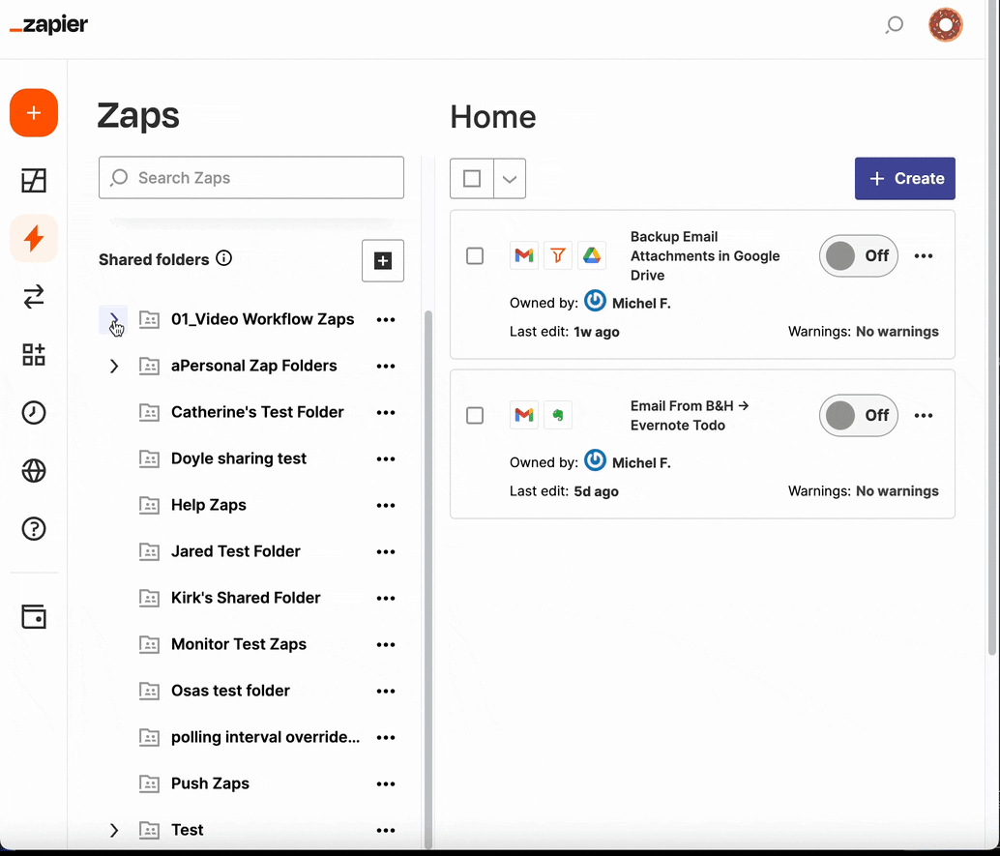Expand the 01_Video Workflow Zaps folder
Screen dimensions: 1000x856
coord(113,319)
